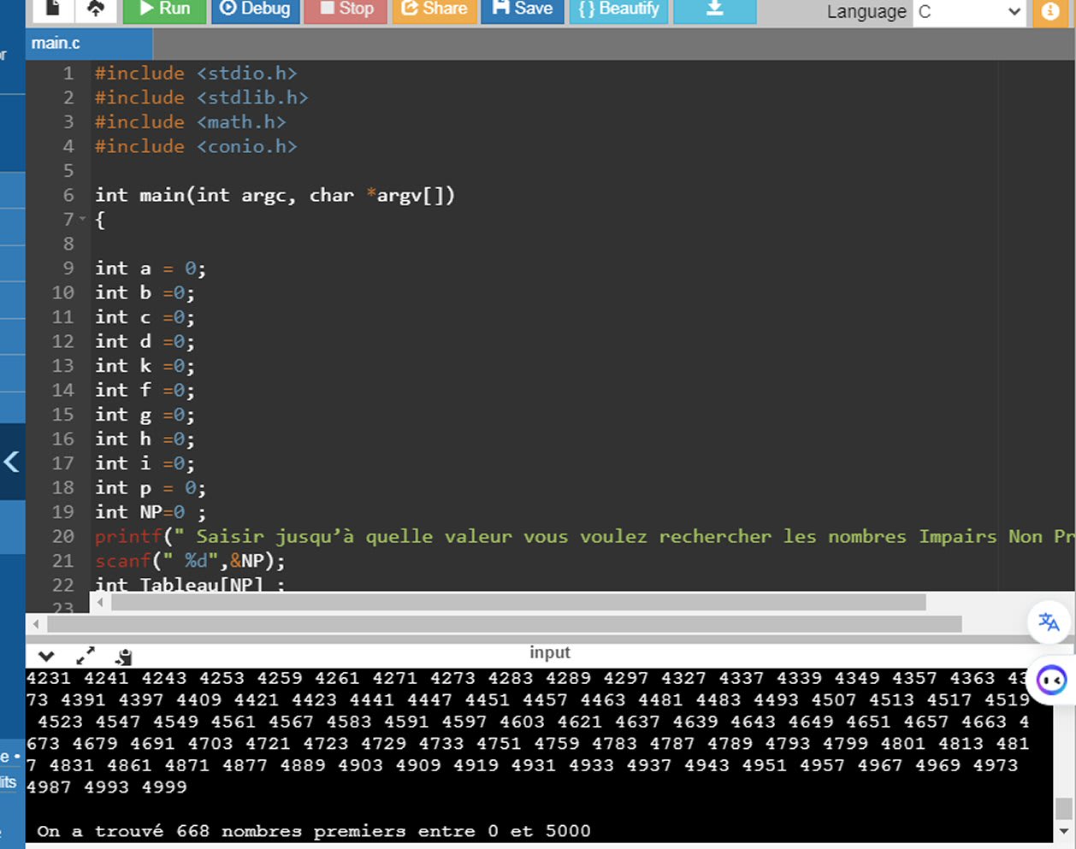Collapse the left sidebar with the chevron

11,463
